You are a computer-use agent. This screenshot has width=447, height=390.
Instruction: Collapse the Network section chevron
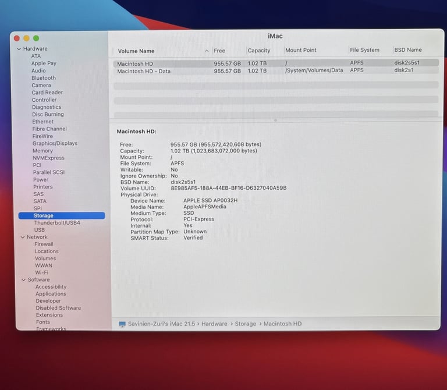(x=23, y=237)
